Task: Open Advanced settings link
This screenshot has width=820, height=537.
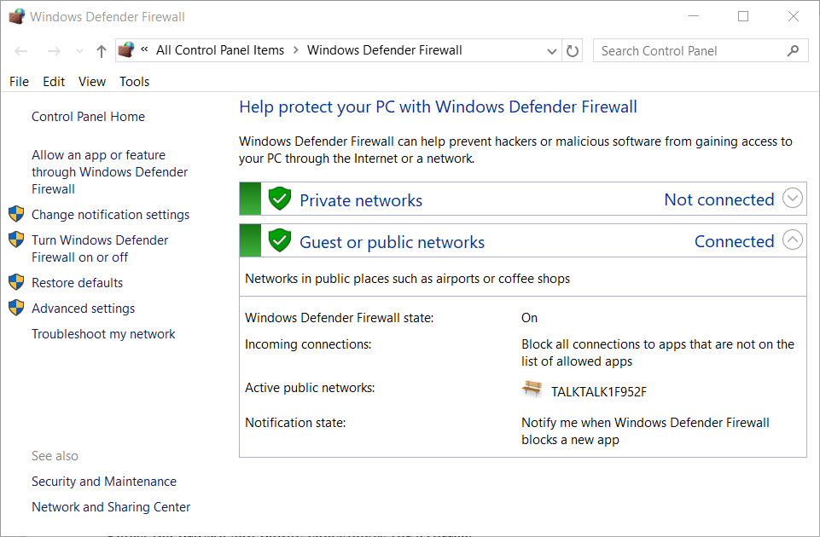Action: (x=83, y=309)
